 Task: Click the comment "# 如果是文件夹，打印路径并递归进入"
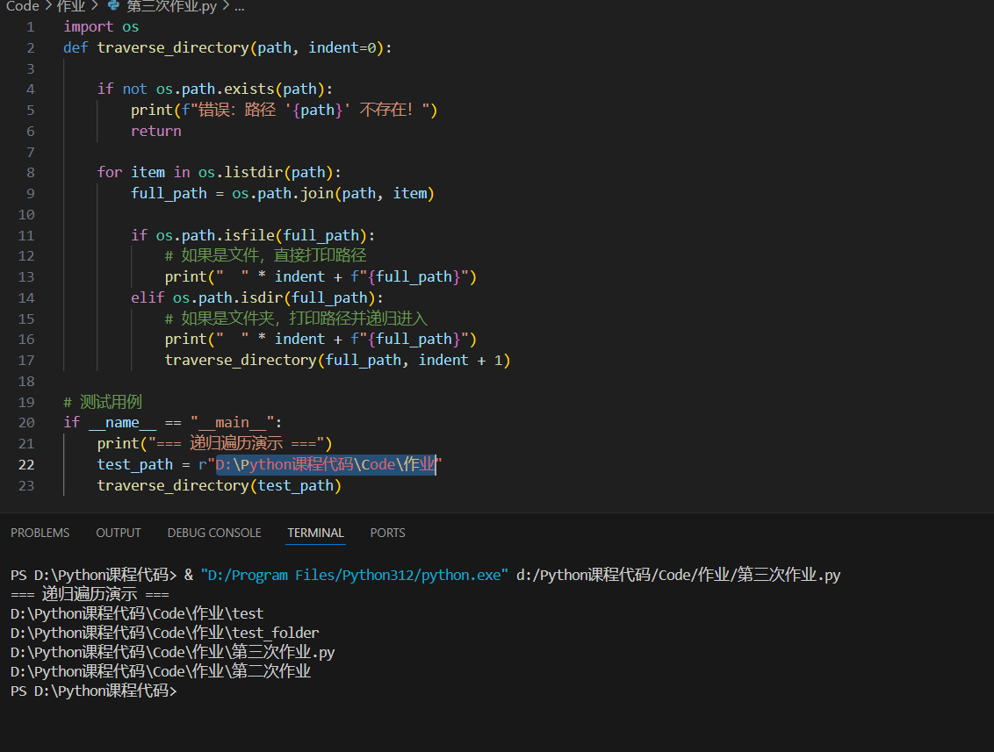[296, 319]
